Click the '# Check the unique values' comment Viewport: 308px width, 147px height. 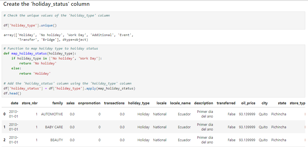point(57,15)
